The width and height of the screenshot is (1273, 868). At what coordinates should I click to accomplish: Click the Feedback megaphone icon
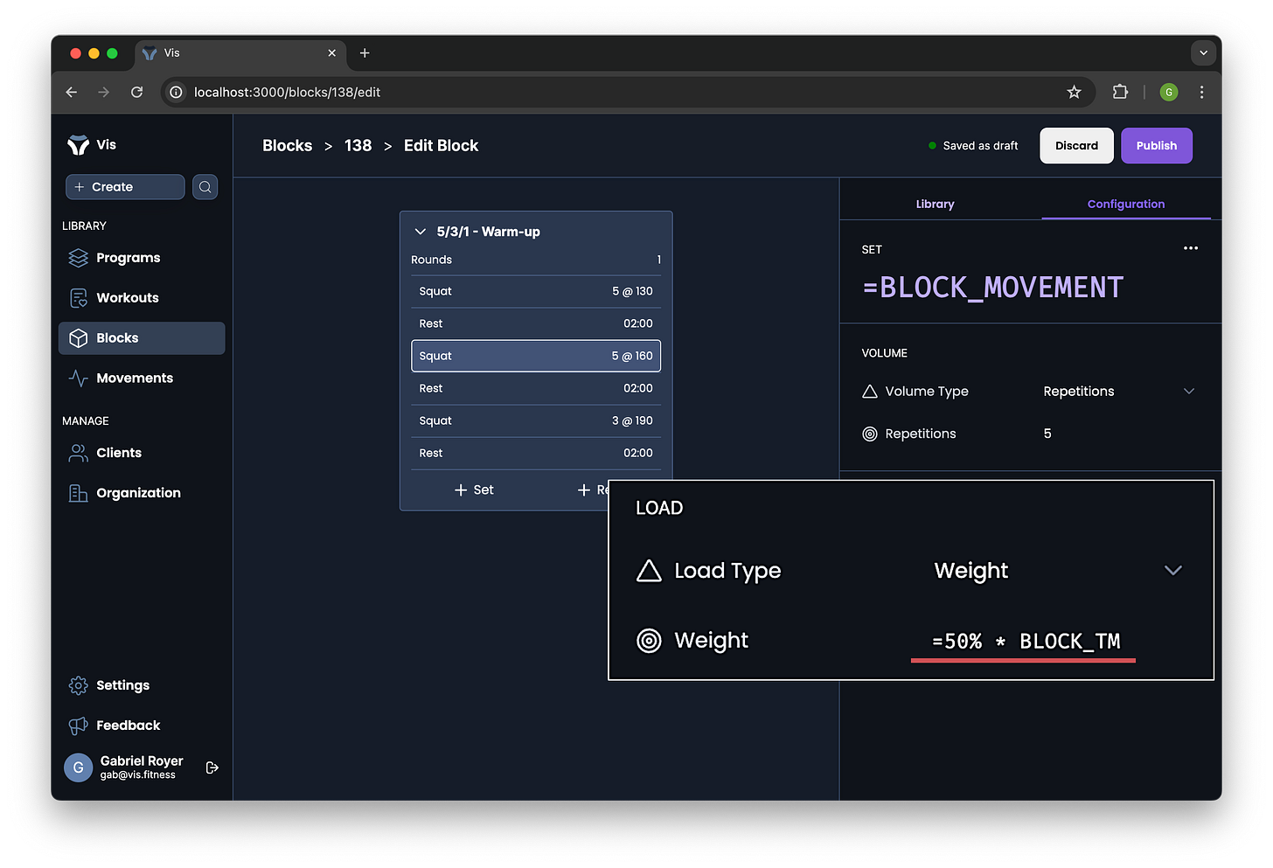coord(79,726)
